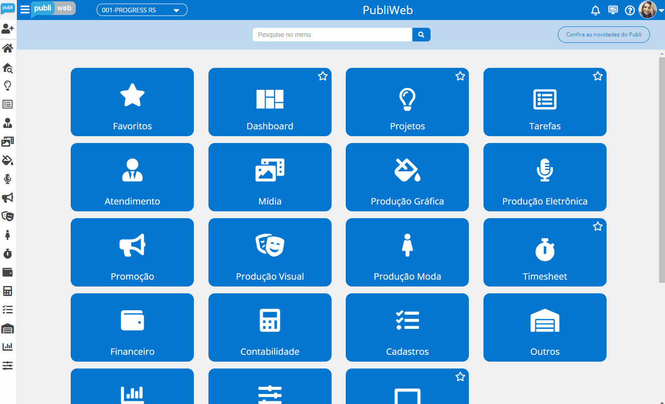Open the bottom tile with sliders icon
The height and width of the screenshot is (404, 665).
(x=270, y=386)
